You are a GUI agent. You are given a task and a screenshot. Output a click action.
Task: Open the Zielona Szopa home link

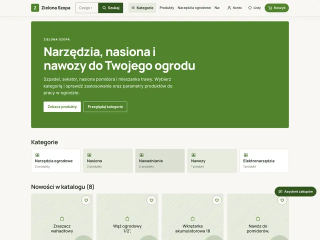pyautogui.click(x=50, y=8)
